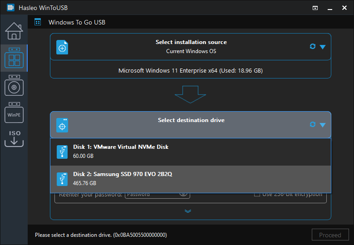Click the Windows To Go USB title

point(77,22)
